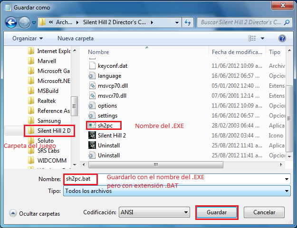
Task: Open the view options dropdown arrow
Action: [262, 38]
